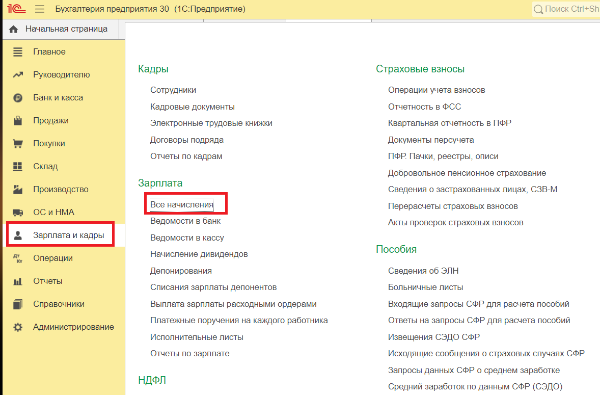Click the Операции Дт/Кт icon
Viewport: 600px width, 395px height.
coord(18,258)
